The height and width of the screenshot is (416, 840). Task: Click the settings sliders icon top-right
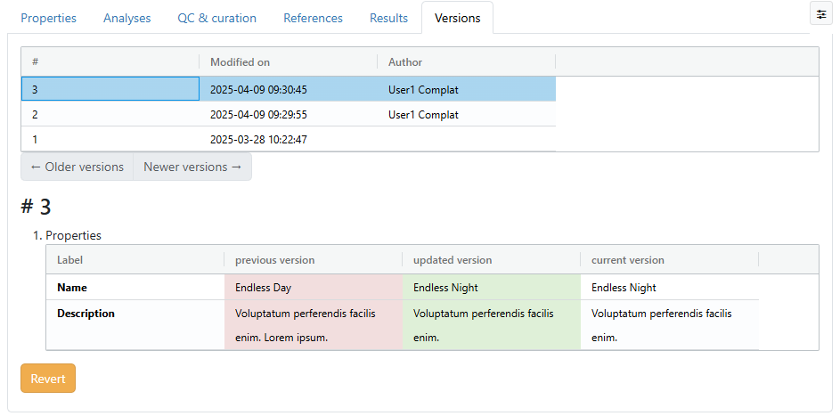coord(820,15)
